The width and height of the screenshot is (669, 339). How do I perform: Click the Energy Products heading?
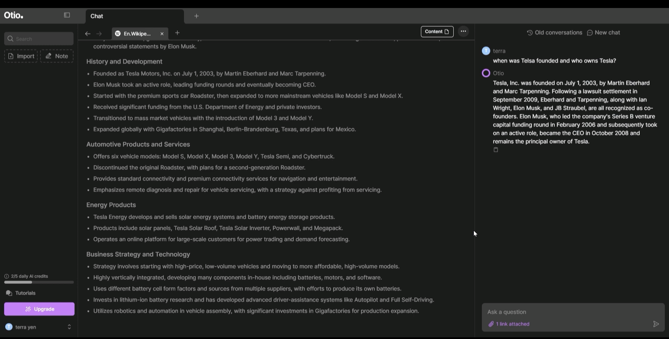pyautogui.click(x=111, y=205)
